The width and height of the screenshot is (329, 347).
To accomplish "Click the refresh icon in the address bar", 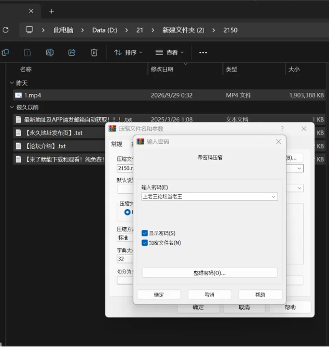I will (6, 30).
